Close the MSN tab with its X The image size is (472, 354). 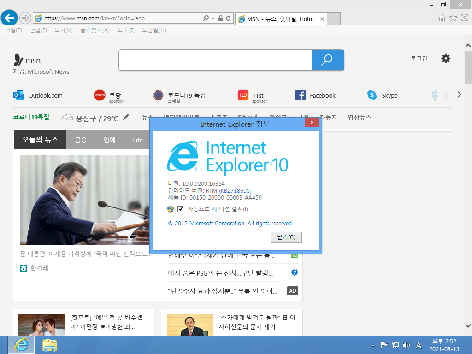click(322, 19)
